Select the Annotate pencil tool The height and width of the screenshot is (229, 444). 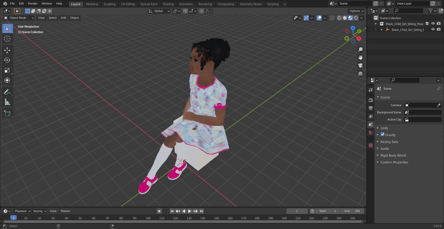point(7,92)
